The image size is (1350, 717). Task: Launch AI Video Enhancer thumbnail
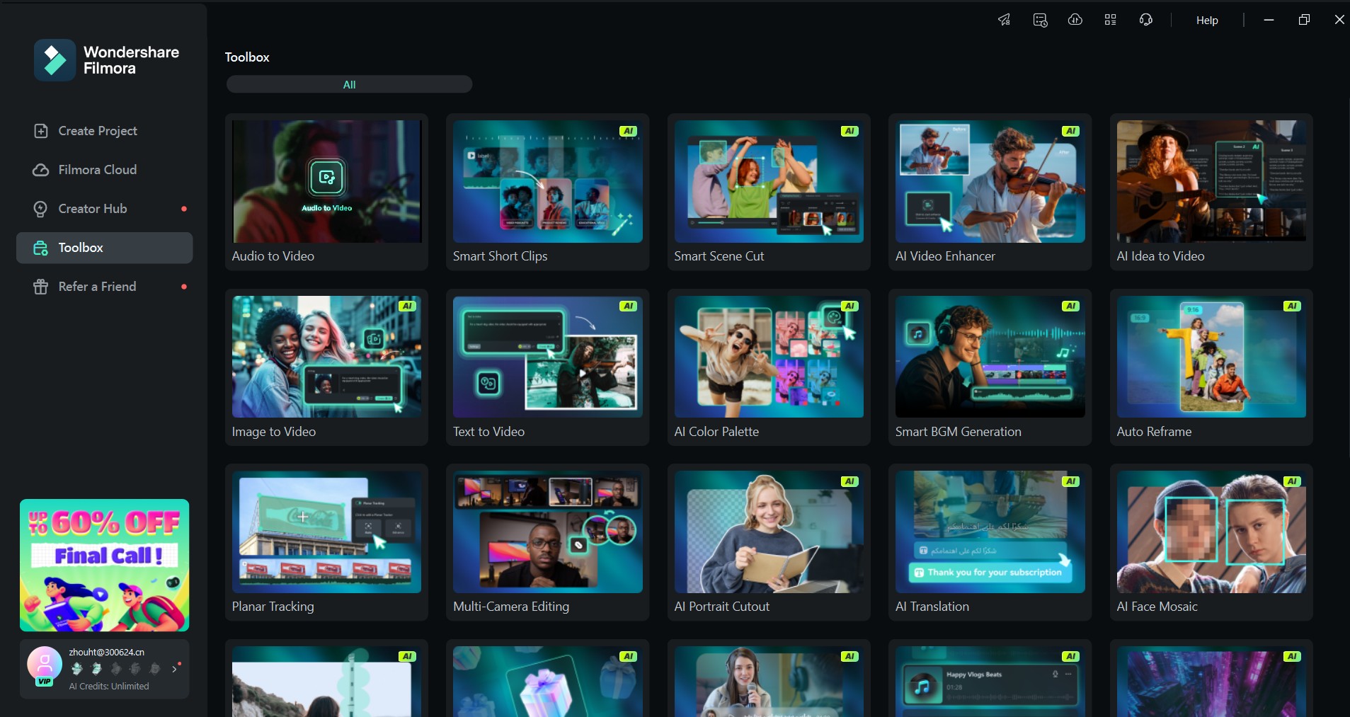(x=990, y=181)
